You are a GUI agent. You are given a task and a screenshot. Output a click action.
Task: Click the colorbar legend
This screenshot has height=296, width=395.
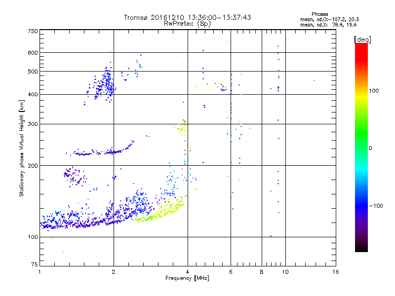(x=361, y=148)
